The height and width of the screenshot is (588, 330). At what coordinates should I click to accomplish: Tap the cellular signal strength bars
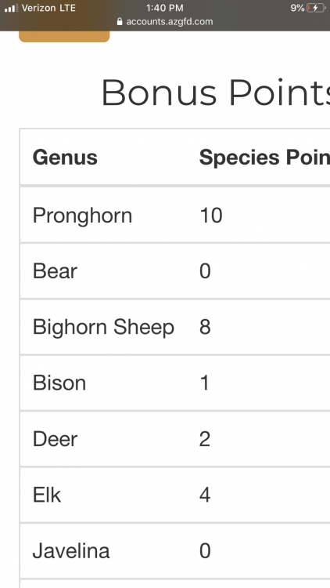tap(11, 8)
